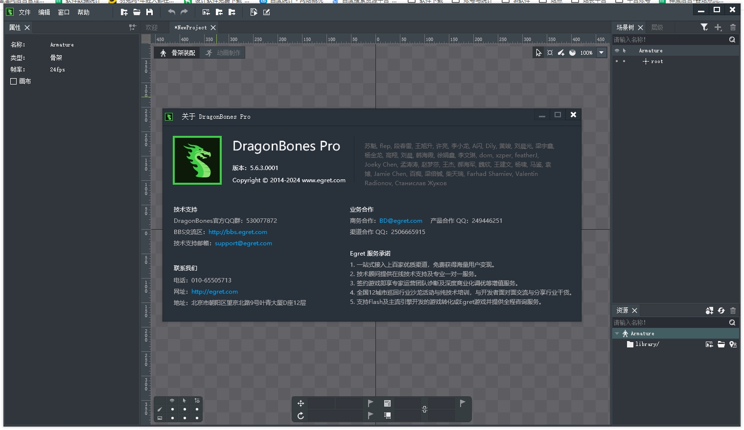Toggle bone row selectable dot in filter grid

coord(185,409)
